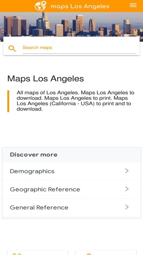Open the hamburger menu in header
This screenshot has height=255, width=143.
click(133, 5)
